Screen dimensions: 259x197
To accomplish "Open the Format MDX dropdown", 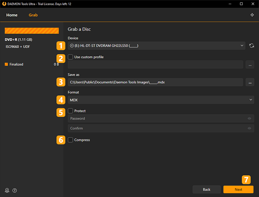I will 161,100.
